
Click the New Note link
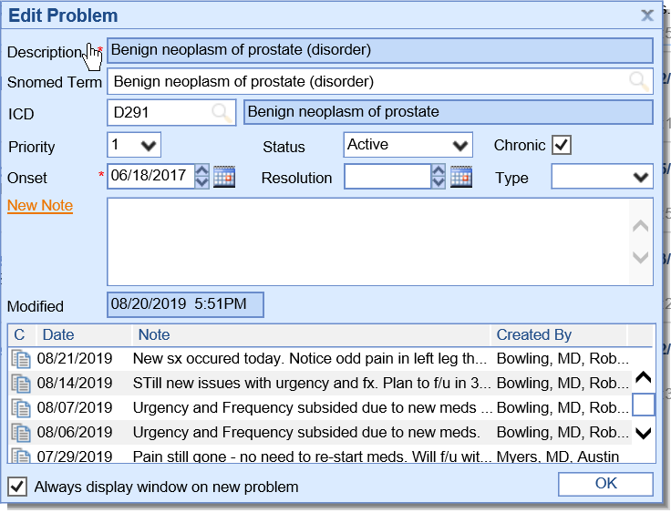(40, 206)
